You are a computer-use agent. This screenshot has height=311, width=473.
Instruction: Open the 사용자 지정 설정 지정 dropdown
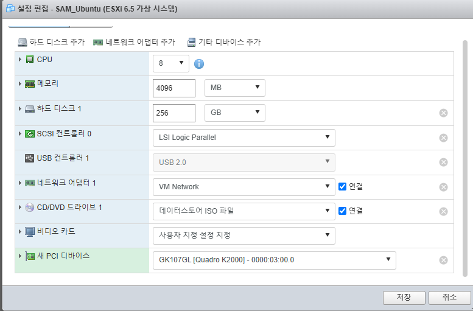click(244, 236)
